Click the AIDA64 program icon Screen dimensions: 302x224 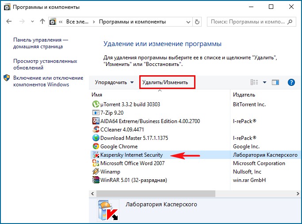point(96,121)
